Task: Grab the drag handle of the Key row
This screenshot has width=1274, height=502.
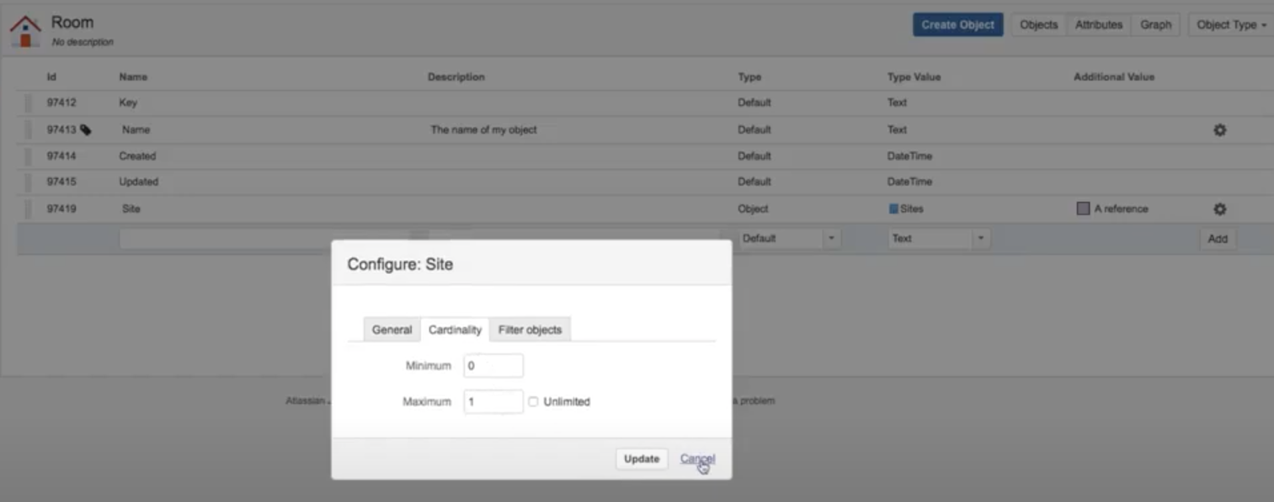Action: click(28, 103)
